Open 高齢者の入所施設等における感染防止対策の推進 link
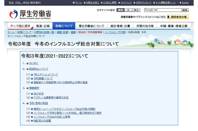This screenshot has height=131, width=198. 61,82
